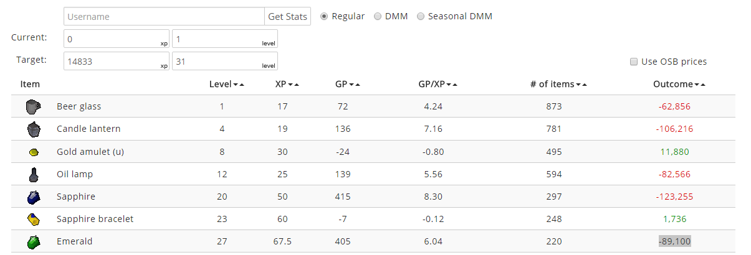Click the Candle lantern item icon
This screenshot has height=255, width=751.
click(x=33, y=129)
